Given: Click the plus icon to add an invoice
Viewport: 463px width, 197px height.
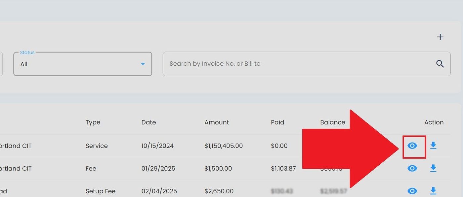Looking at the screenshot, I should 440,37.
